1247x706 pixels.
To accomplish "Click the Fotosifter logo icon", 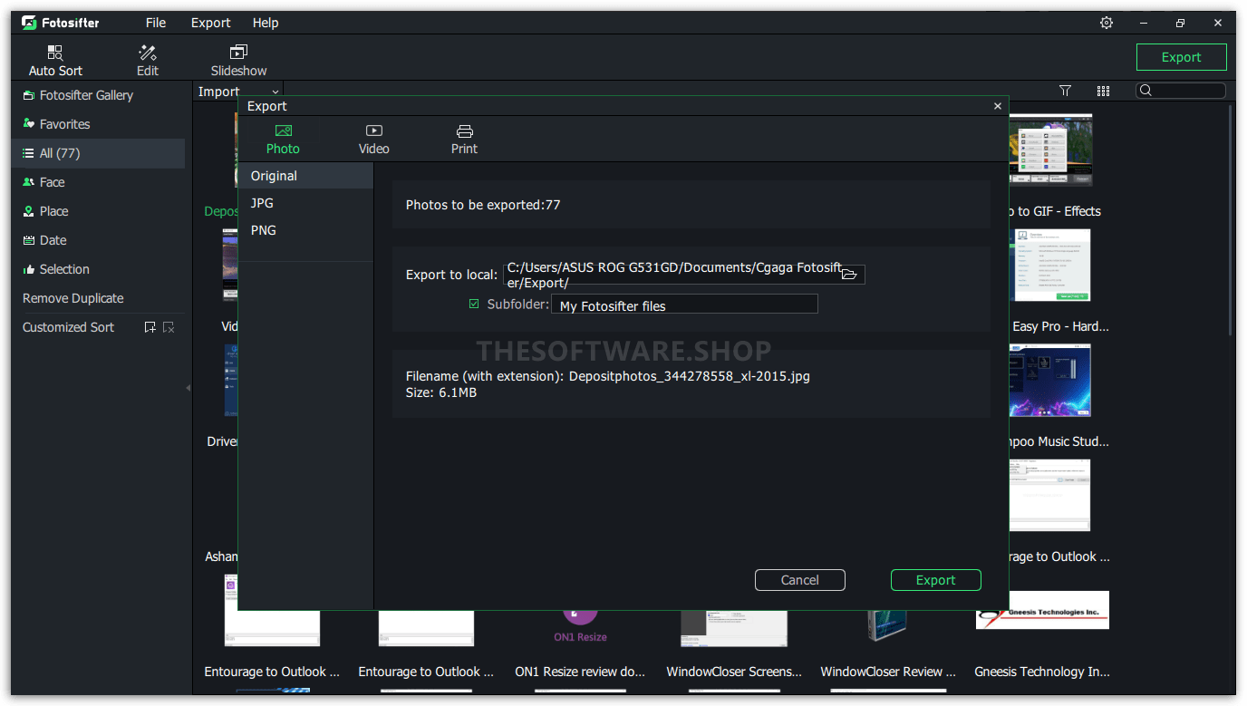I will point(29,23).
